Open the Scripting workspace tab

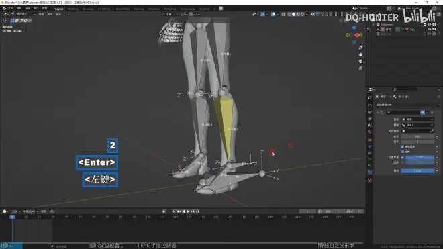tap(204, 9)
